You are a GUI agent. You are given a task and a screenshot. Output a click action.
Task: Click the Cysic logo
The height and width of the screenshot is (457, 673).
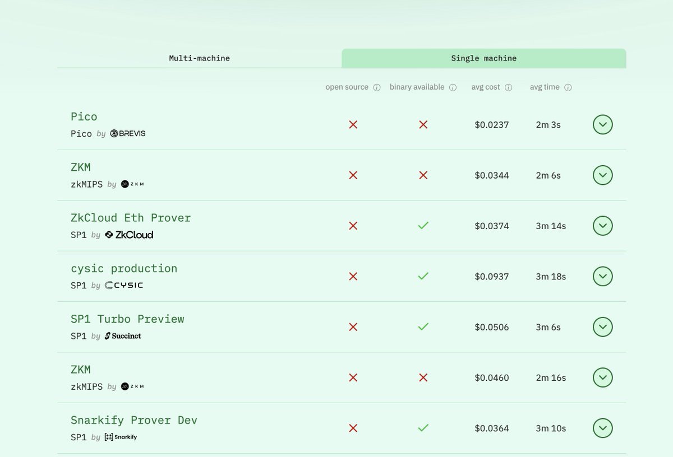coord(124,285)
